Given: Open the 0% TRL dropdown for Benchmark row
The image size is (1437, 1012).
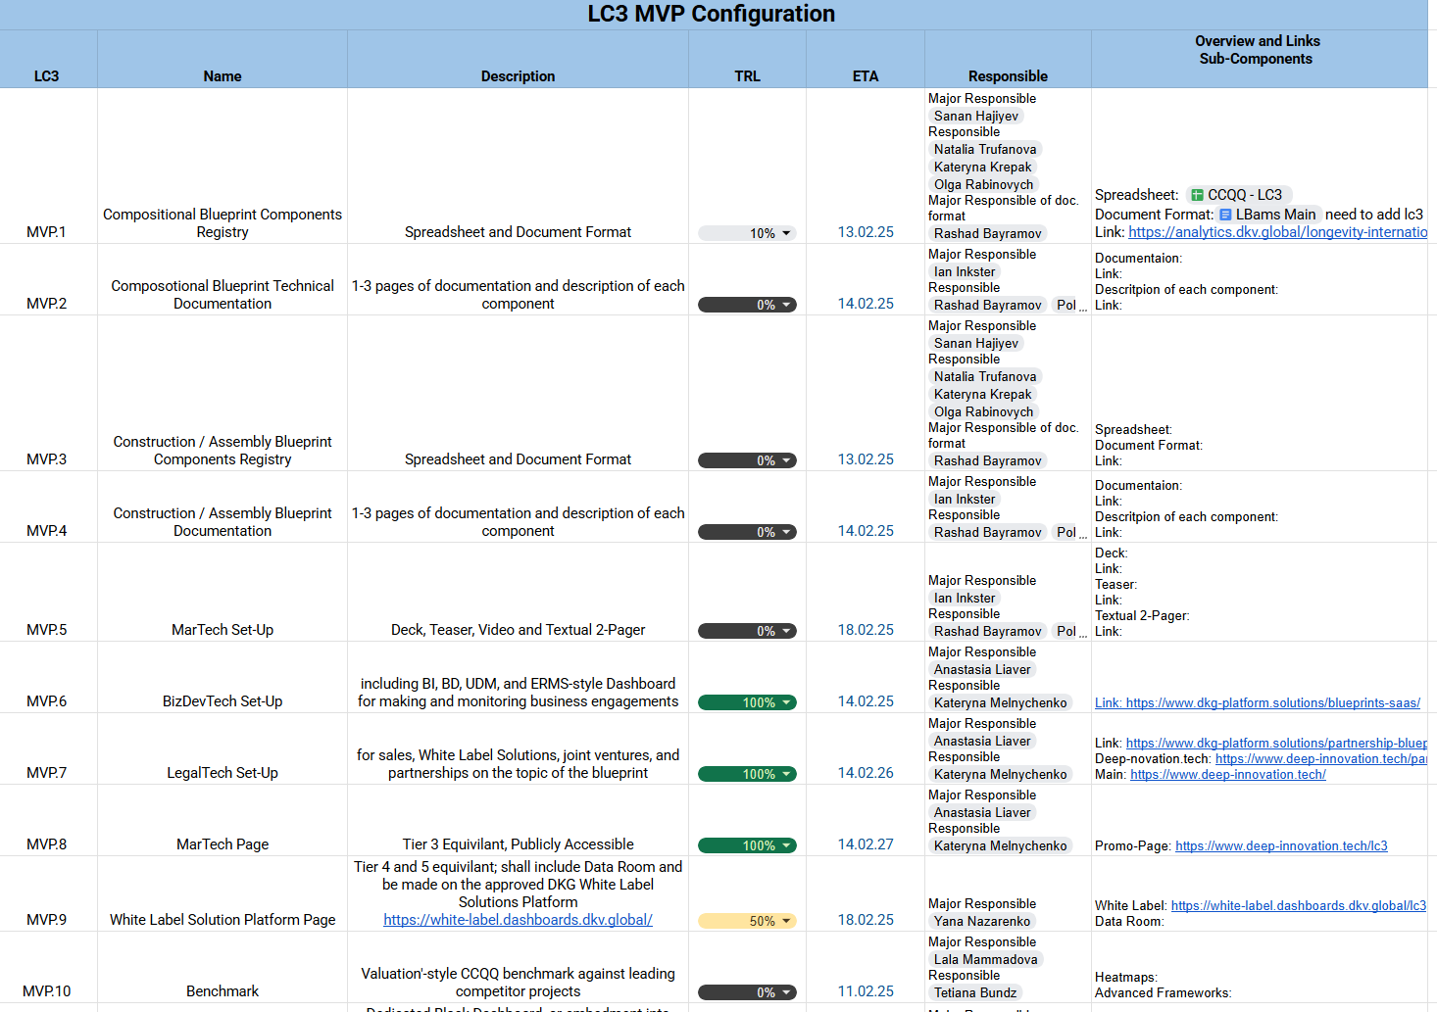Looking at the screenshot, I should click(786, 992).
